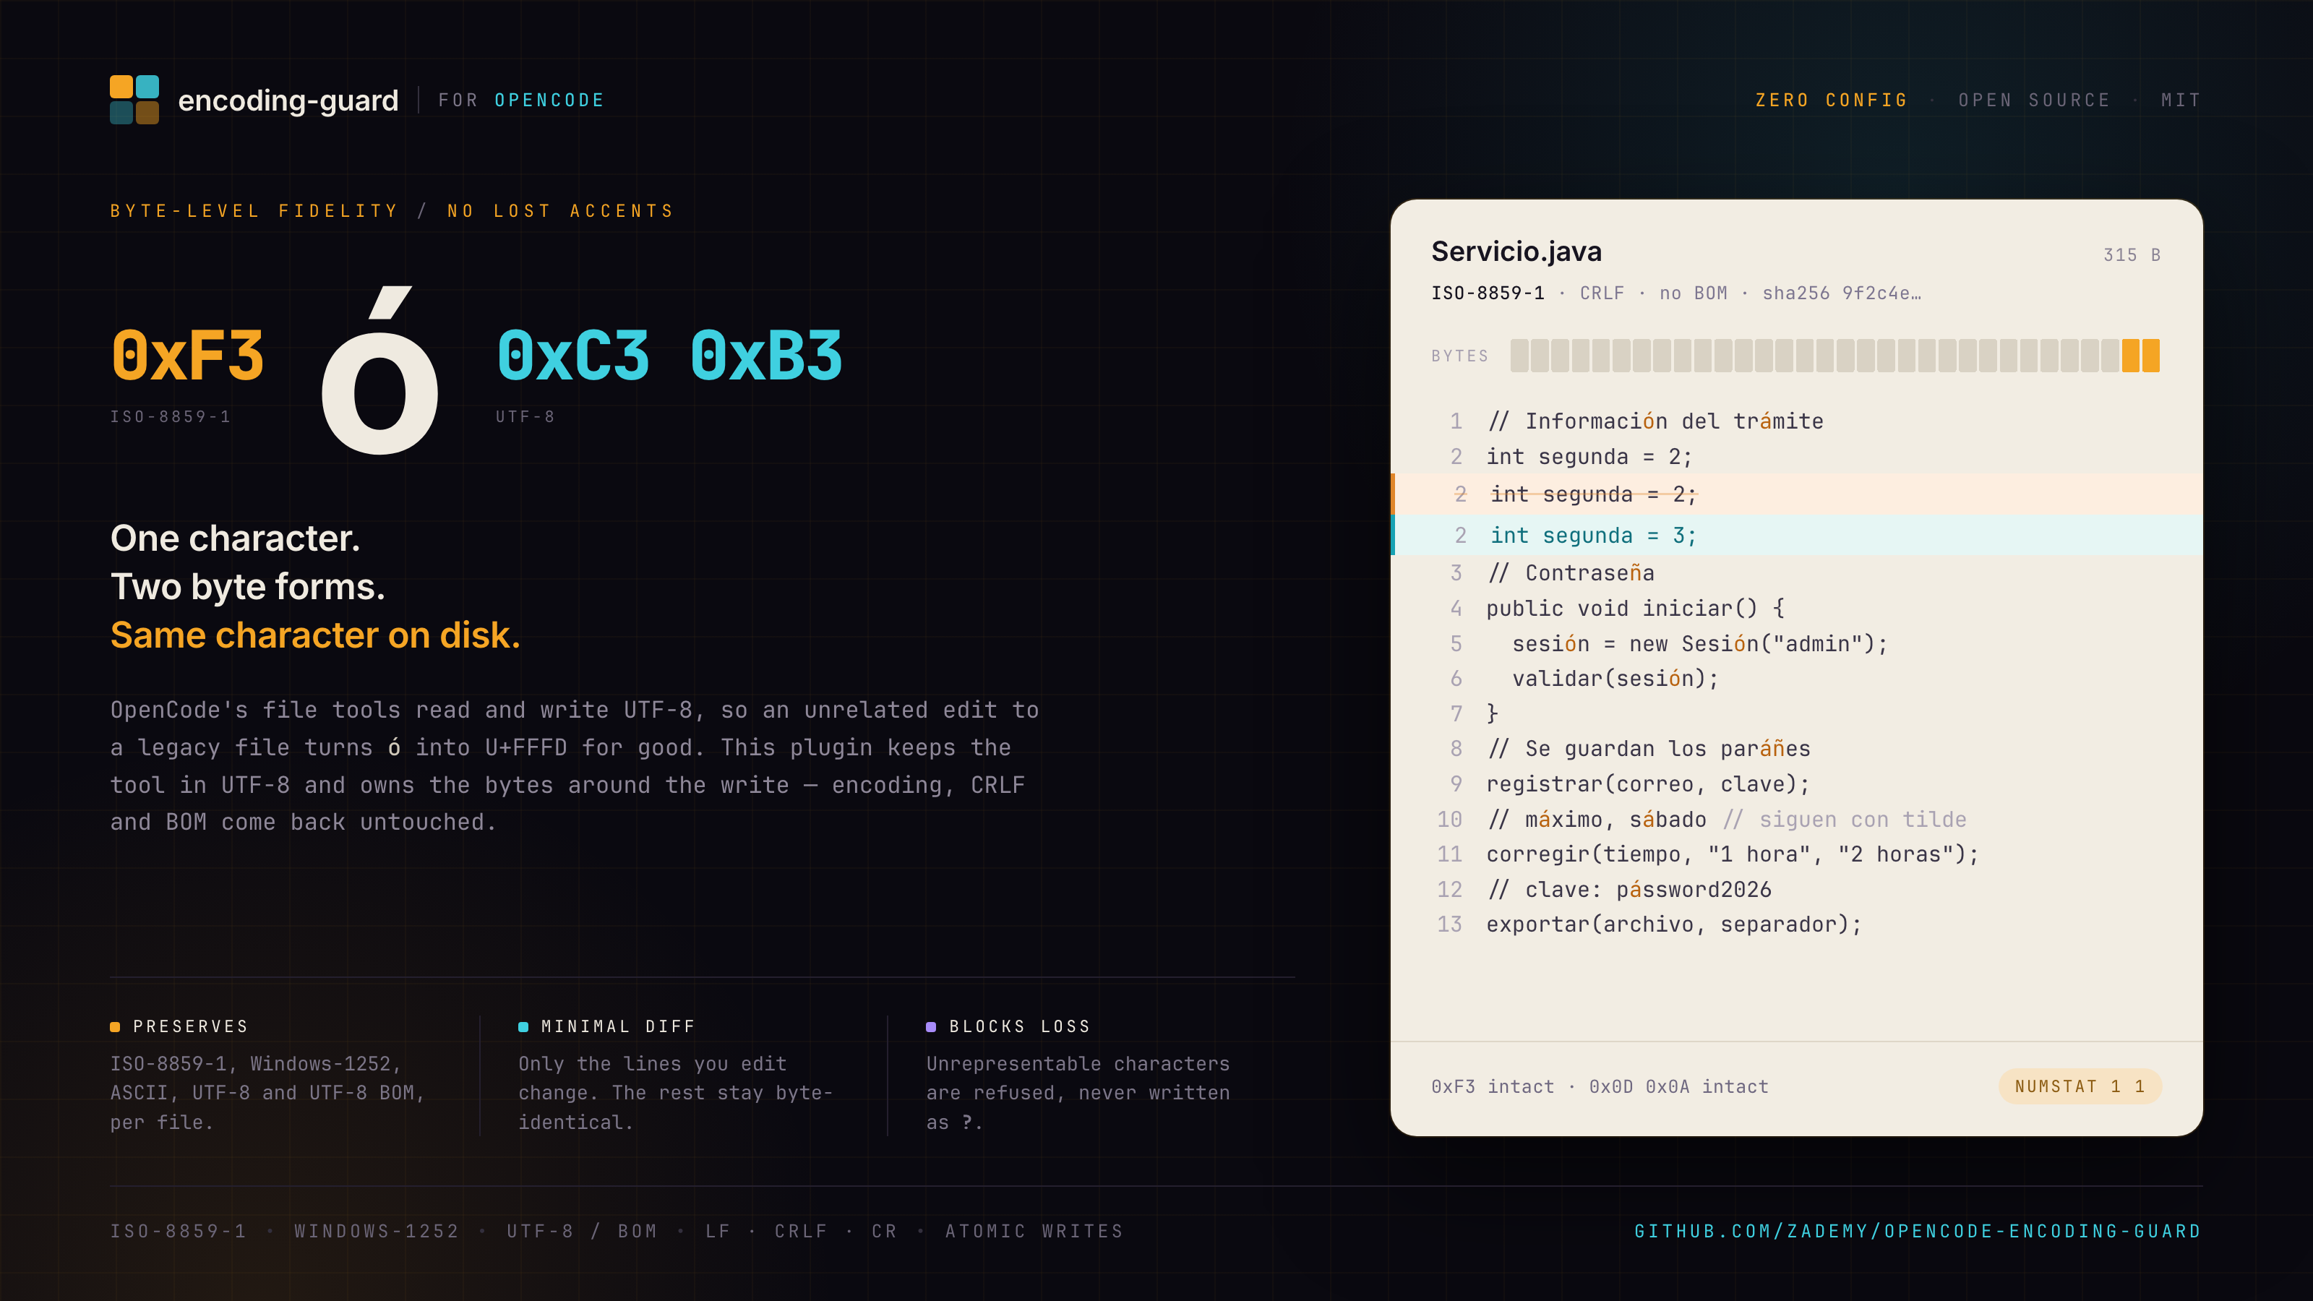Click the BLOCKS LOSS heading

tap(1020, 1026)
